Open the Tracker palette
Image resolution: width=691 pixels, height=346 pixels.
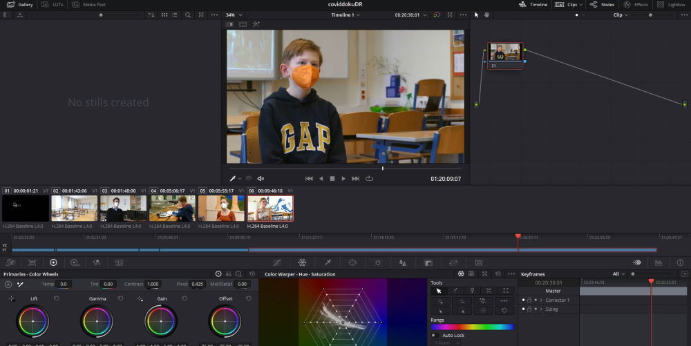point(378,263)
